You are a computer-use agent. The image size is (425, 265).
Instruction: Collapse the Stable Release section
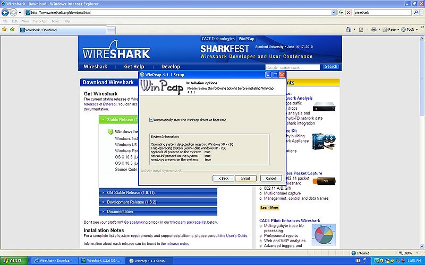[118, 120]
